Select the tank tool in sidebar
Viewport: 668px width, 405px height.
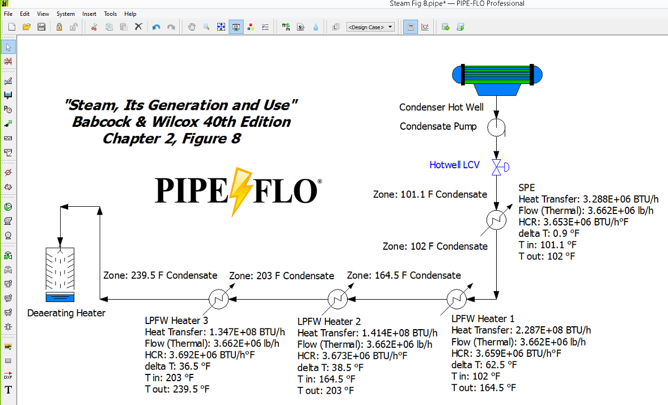pos(8,95)
